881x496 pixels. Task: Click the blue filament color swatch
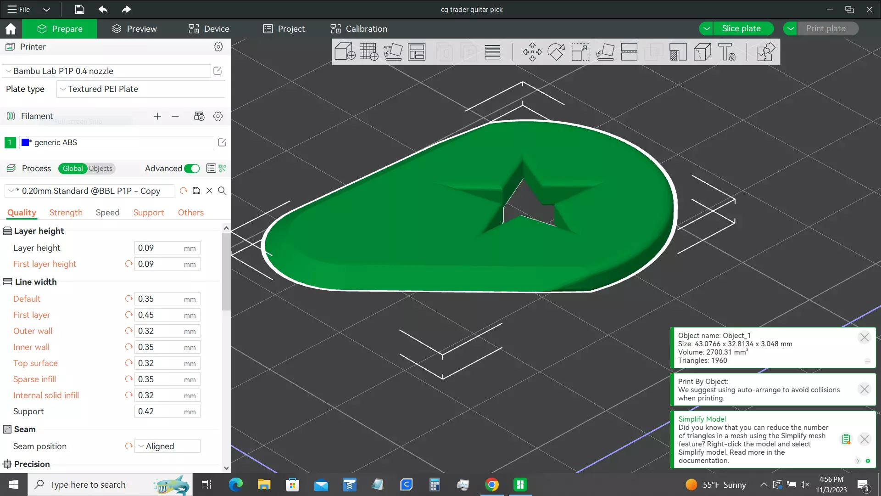click(x=25, y=142)
